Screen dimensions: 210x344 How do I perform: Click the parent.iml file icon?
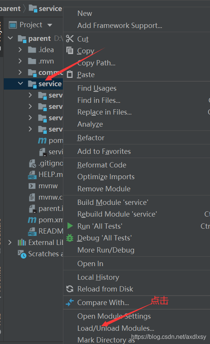tap(32, 209)
